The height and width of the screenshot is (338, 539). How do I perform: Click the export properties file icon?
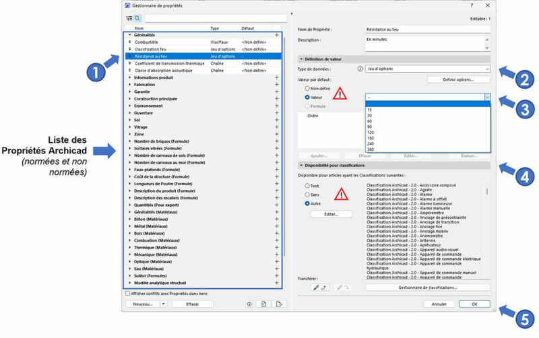pyautogui.click(x=279, y=304)
